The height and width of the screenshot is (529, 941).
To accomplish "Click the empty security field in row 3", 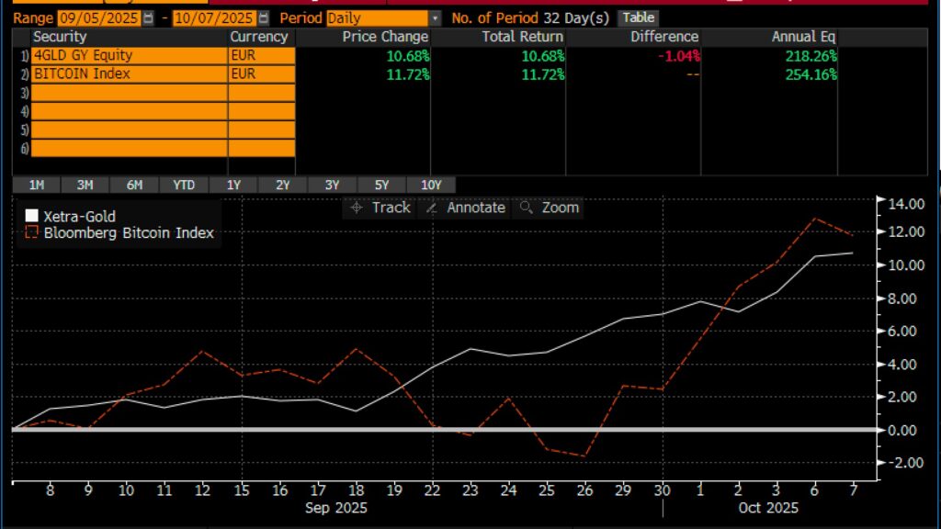I will (x=129, y=93).
